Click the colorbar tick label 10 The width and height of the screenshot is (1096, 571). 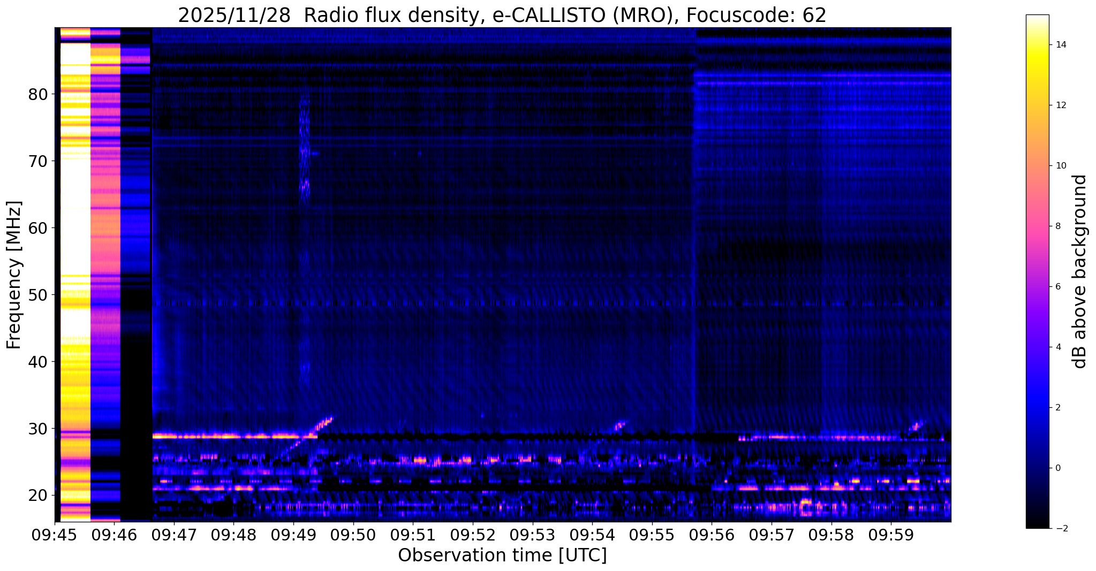pyautogui.click(x=1061, y=166)
